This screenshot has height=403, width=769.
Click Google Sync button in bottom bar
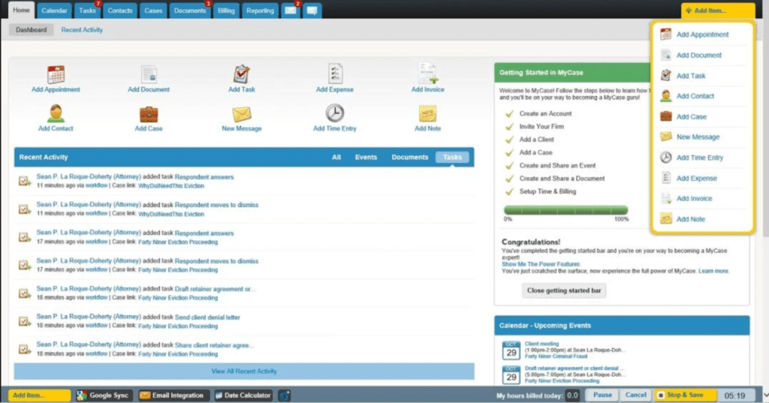(x=104, y=395)
